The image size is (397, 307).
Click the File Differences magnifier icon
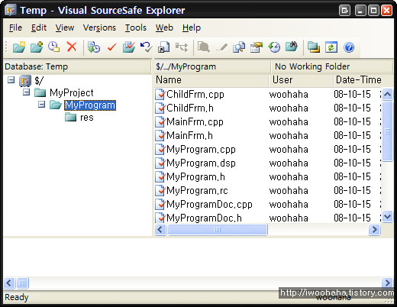[239, 47]
